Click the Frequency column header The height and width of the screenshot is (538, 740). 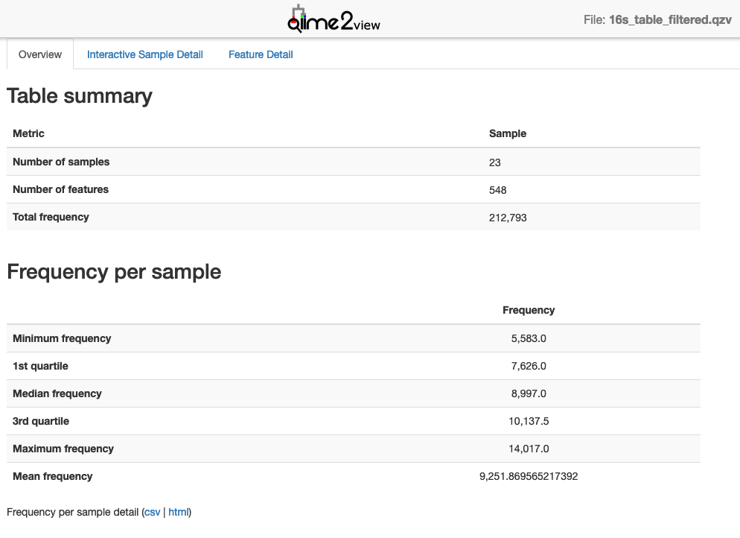(x=529, y=310)
